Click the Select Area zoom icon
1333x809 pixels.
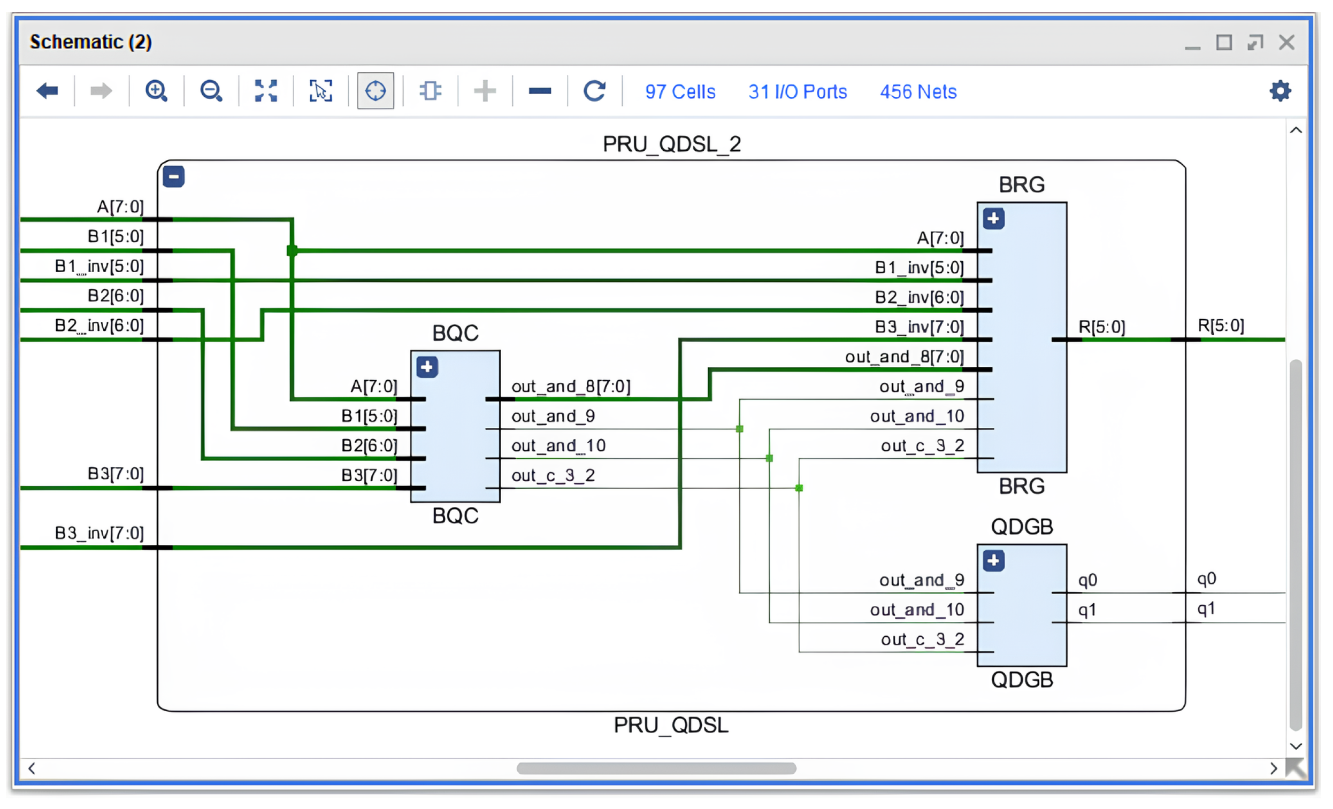pos(321,91)
